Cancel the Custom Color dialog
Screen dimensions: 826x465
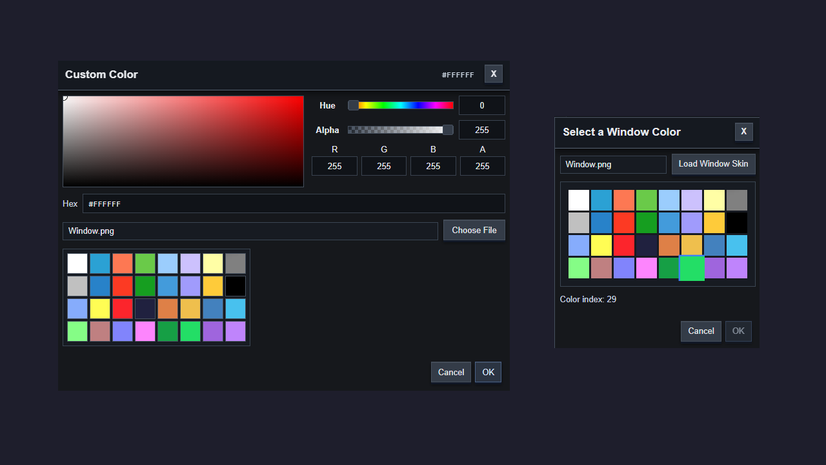pyautogui.click(x=451, y=372)
